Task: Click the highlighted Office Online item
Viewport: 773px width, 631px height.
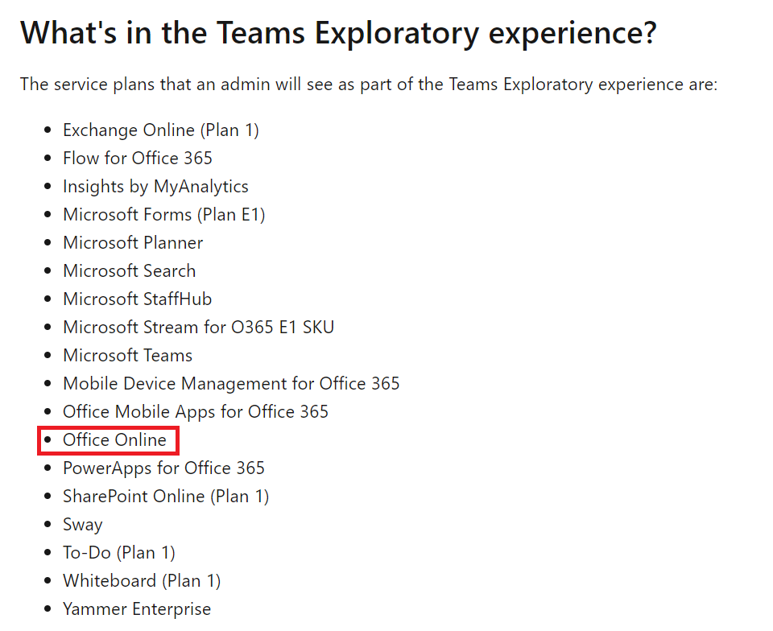Action: [115, 440]
